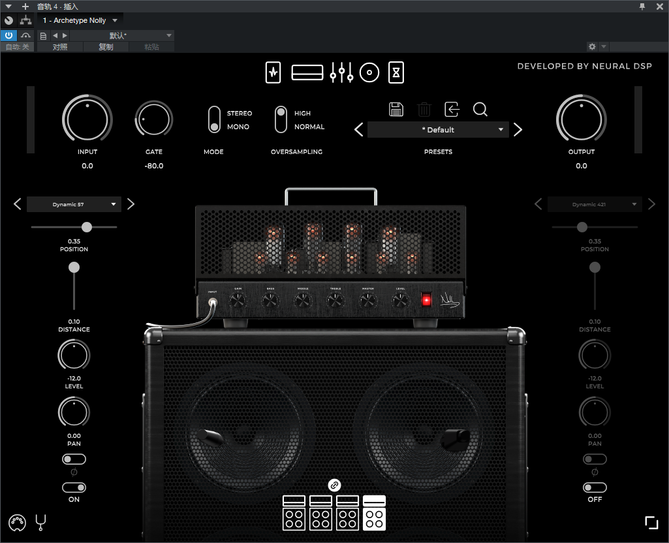Add an insert with the plus icon
669x543 pixels.
25,7
